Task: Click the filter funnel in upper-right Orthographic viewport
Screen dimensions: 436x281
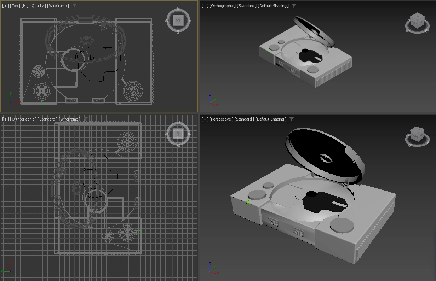Action: tap(294, 6)
